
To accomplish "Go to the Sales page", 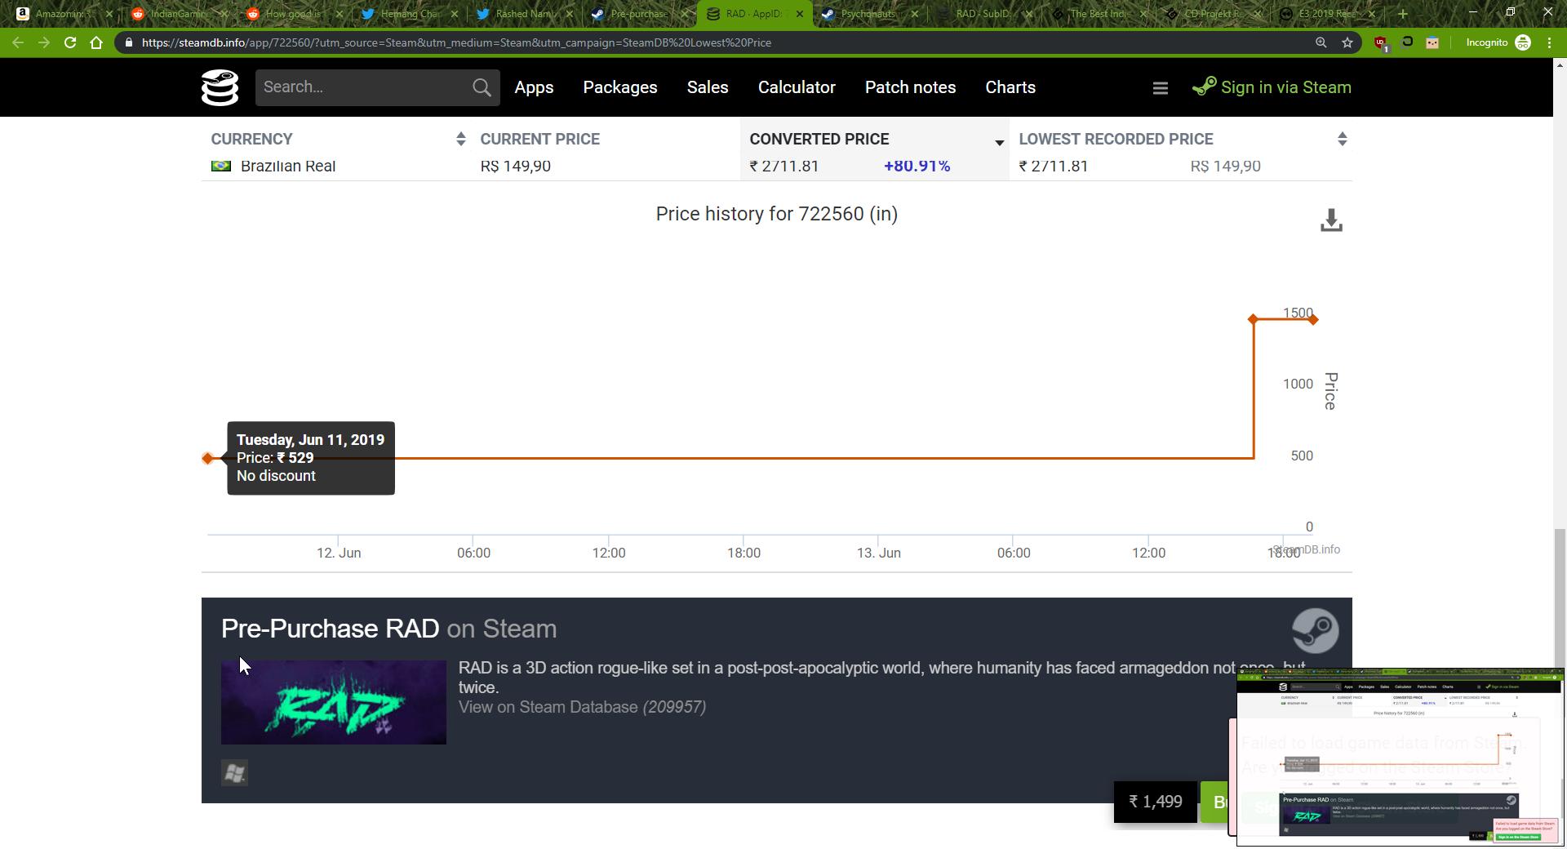I will pos(708,87).
